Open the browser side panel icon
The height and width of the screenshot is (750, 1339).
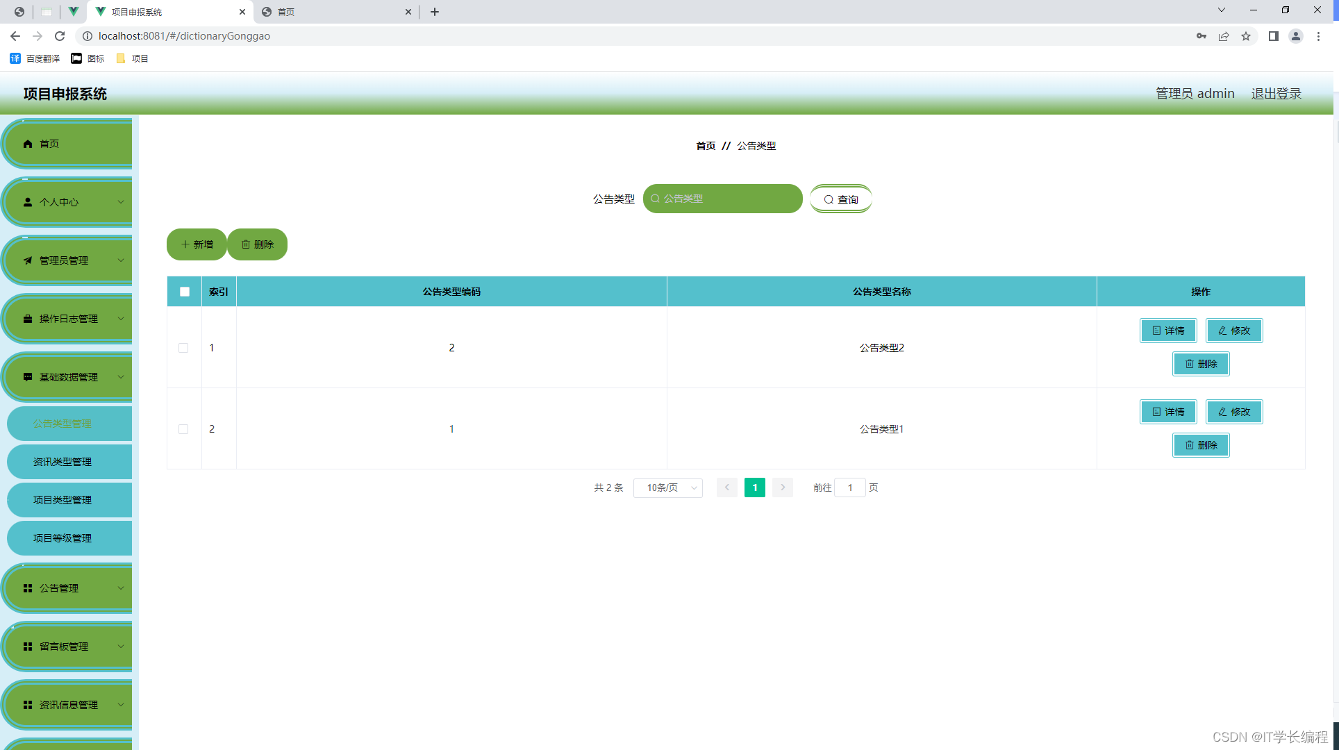pyautogui.click(x=1274, y=36)
